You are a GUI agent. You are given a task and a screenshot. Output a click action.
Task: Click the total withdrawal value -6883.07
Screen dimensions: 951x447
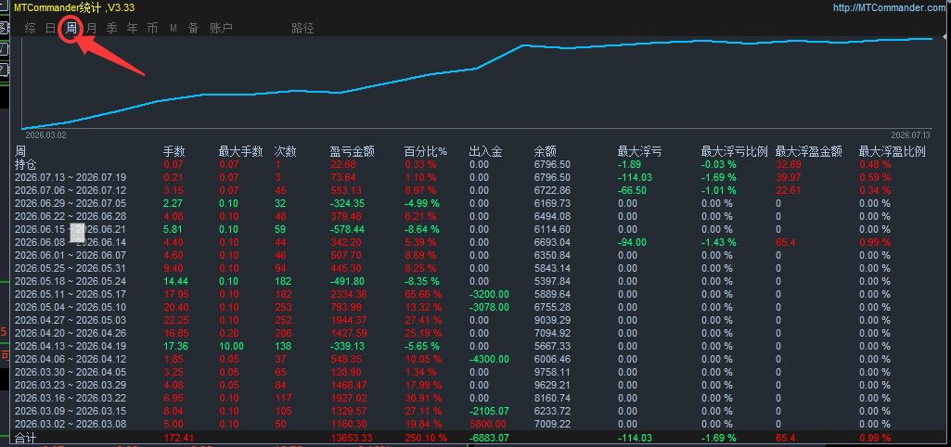[490, 438]
